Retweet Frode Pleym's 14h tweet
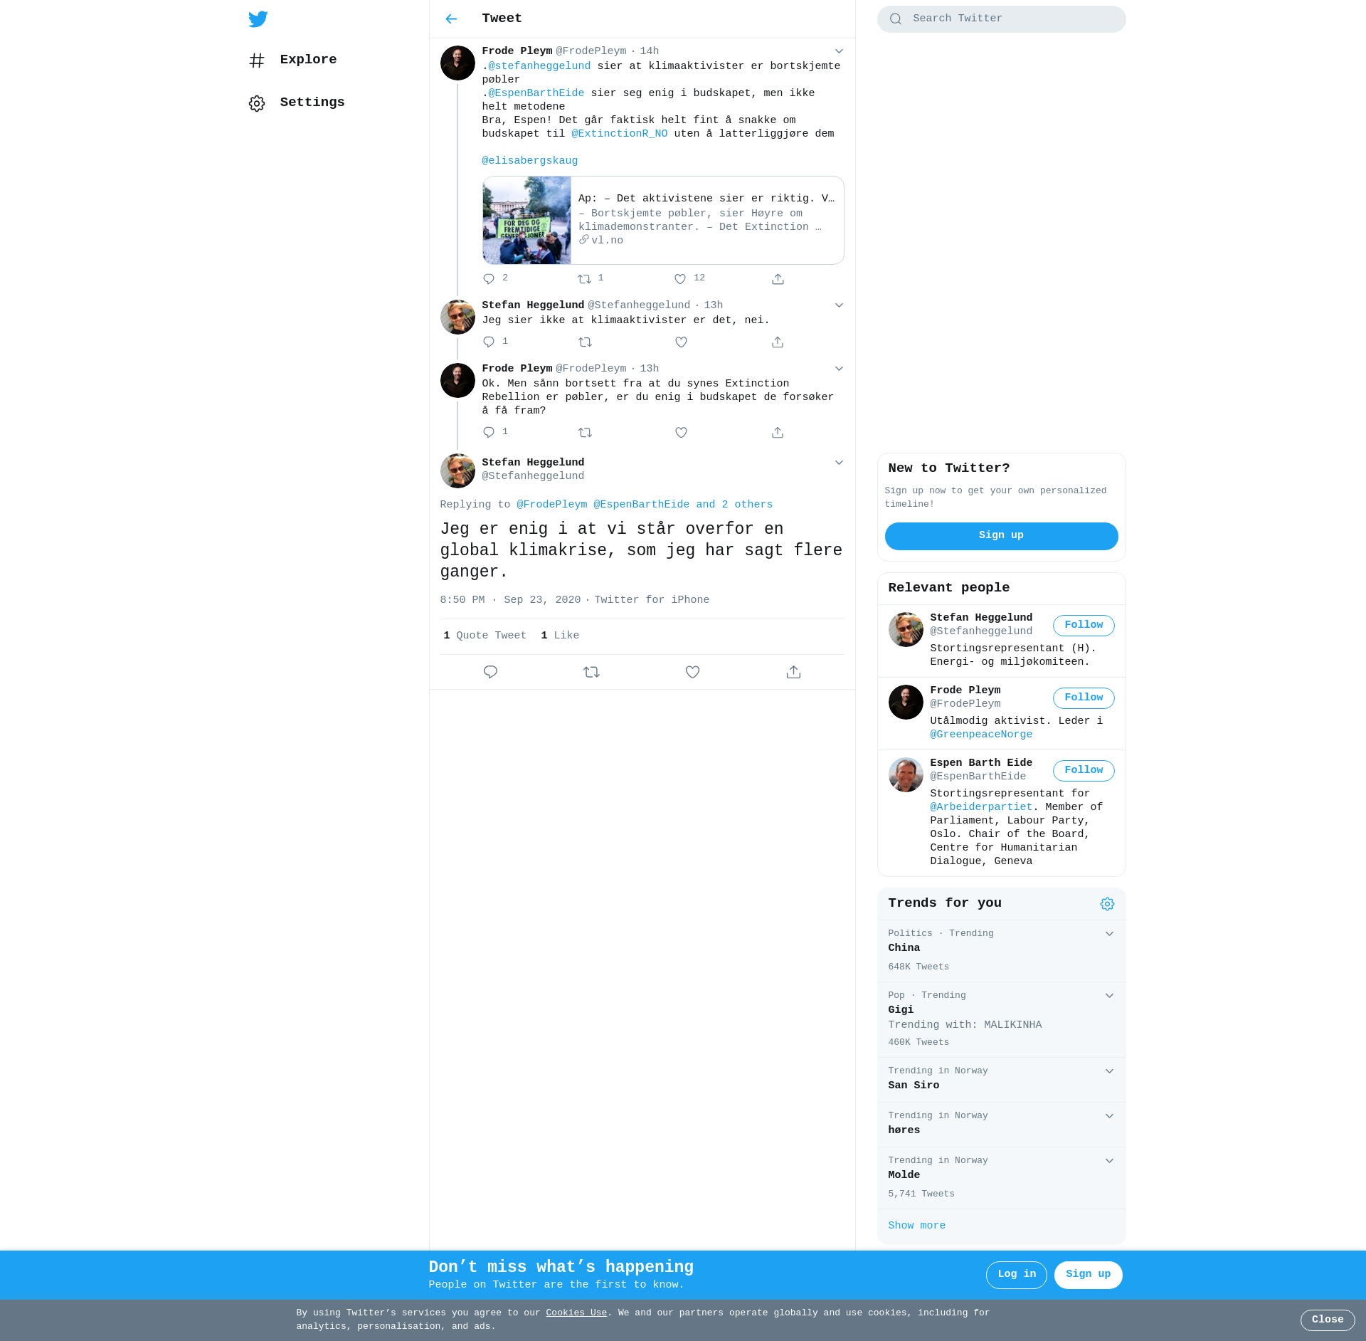The height and width of the screenshot is (1341, 1366). click(x=584, y=279)
